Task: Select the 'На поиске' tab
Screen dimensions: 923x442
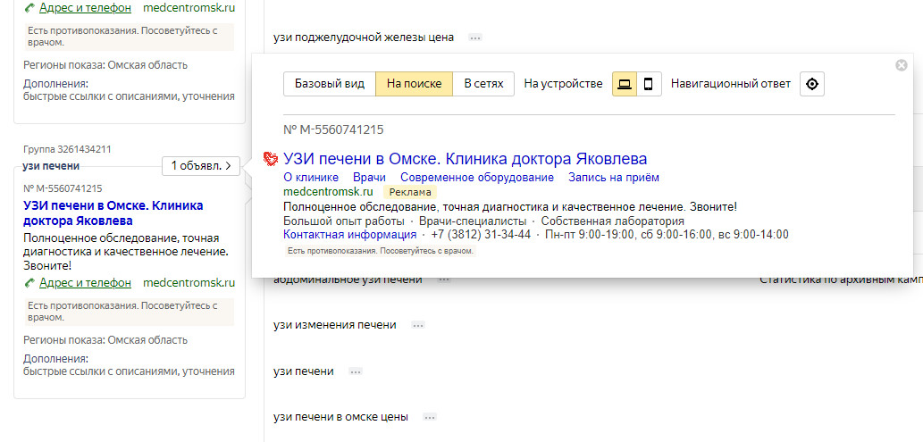Action: pos(414,84)
